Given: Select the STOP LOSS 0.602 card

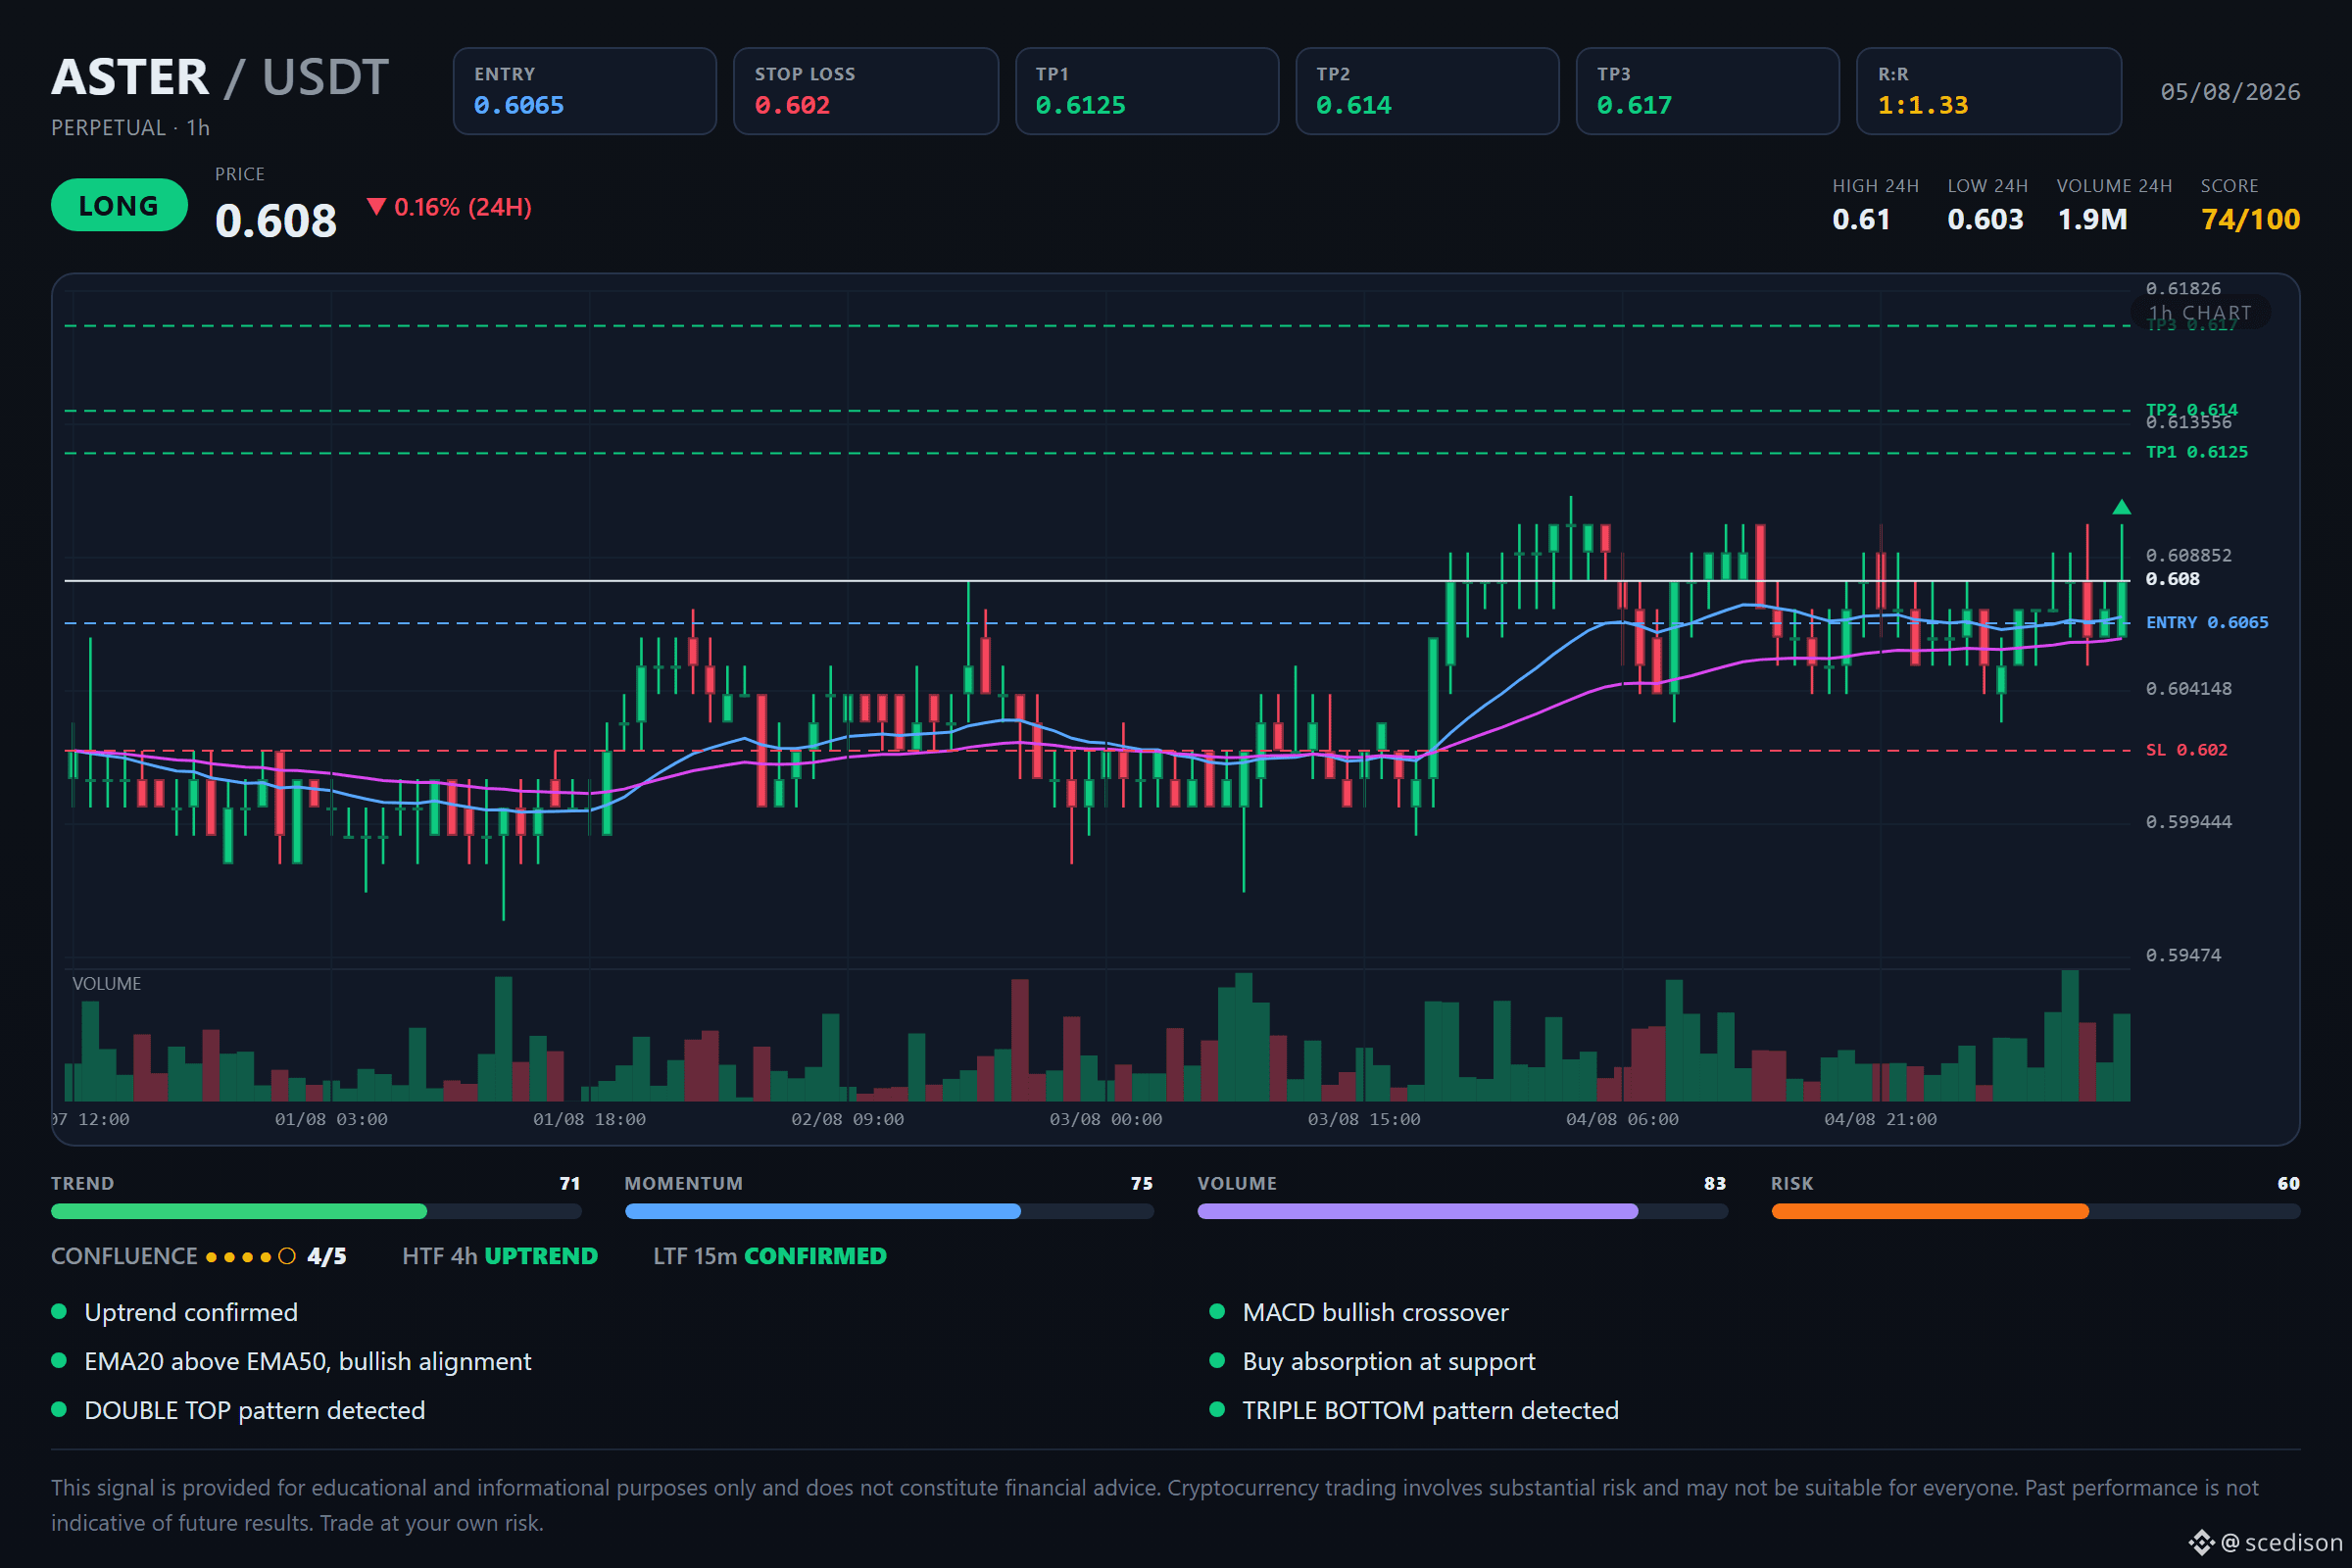Looking at the screenshot, I should point(866,91).
